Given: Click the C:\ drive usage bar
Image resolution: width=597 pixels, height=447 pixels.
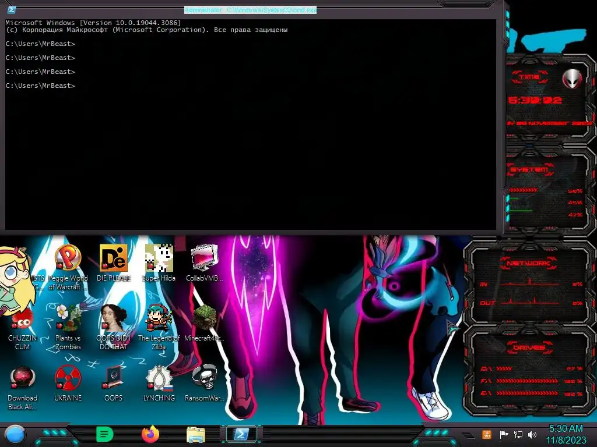Looking at the screenshot, I should (504, 368).
